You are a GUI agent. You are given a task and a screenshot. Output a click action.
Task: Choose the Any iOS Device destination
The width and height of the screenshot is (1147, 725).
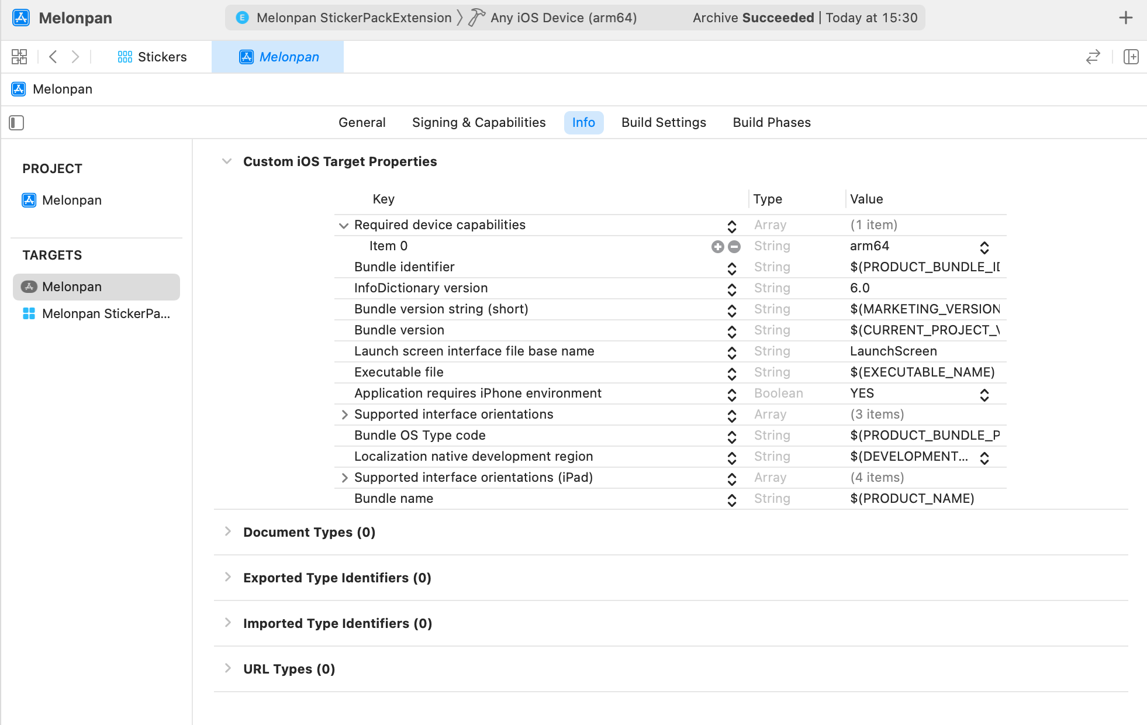[564, 18]
